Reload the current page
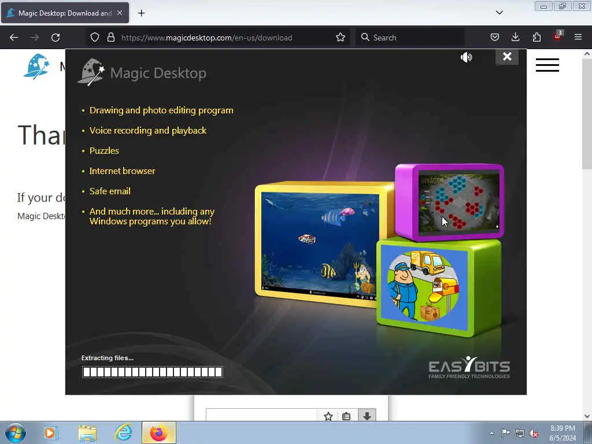Viewport: 592px width, 444px height. pos(55,38)
